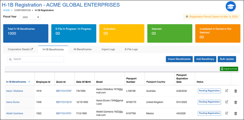244x120 pixels.
Task: Click Employee Id column header
Action: (x=43, y=82)
